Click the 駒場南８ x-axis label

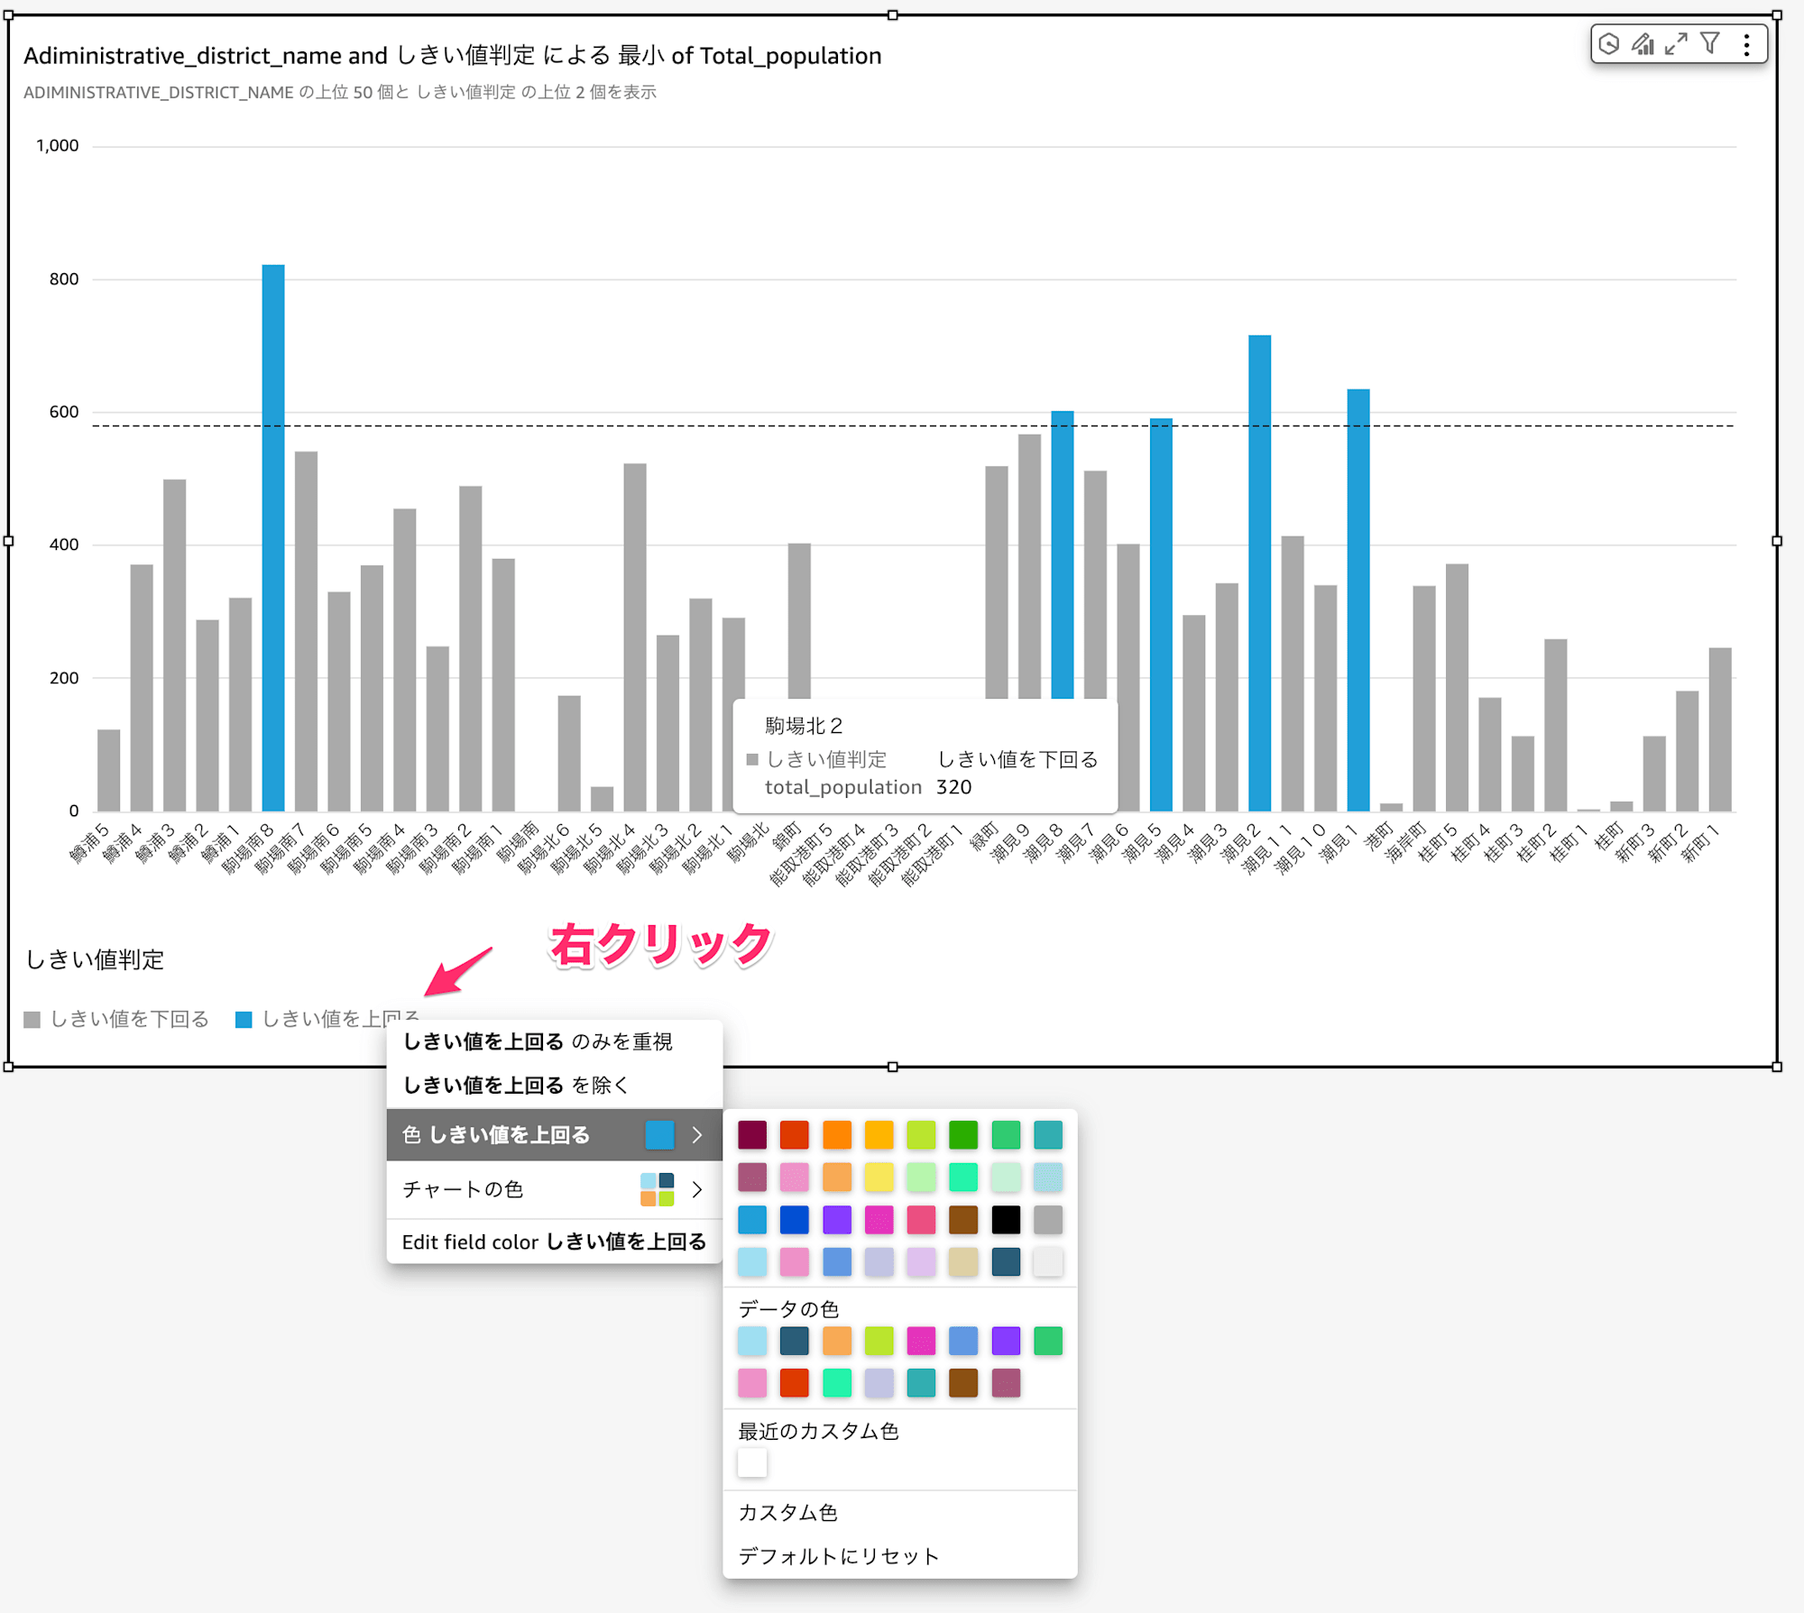tap(248, 848)
